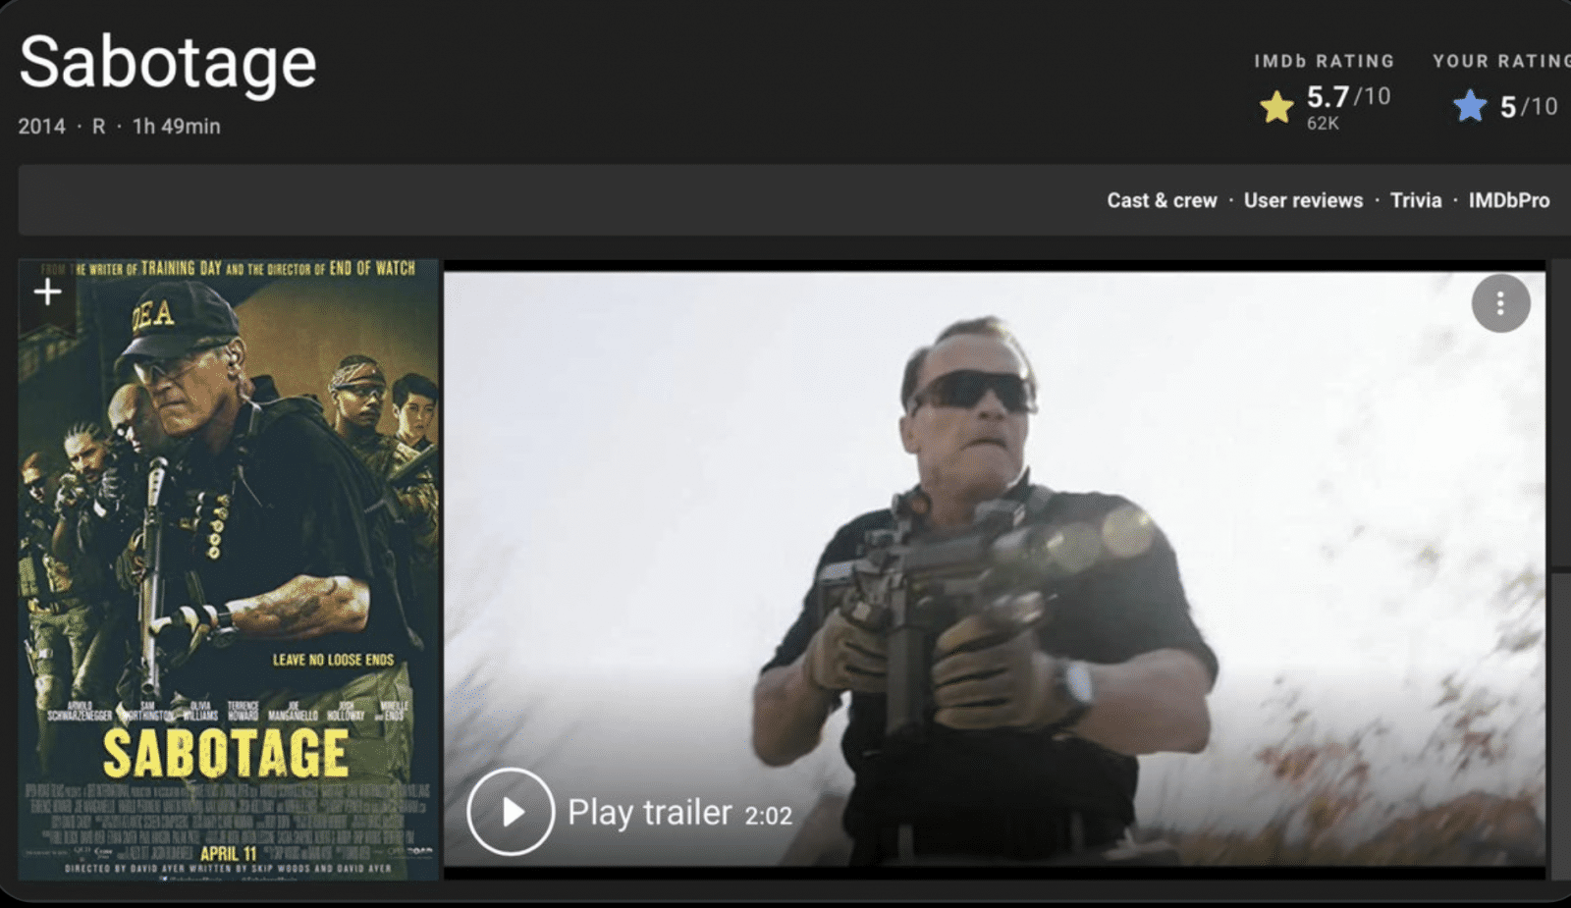Open the Cast & crew link
The image size is (1571, 908).
click(x=1162, y=200)
